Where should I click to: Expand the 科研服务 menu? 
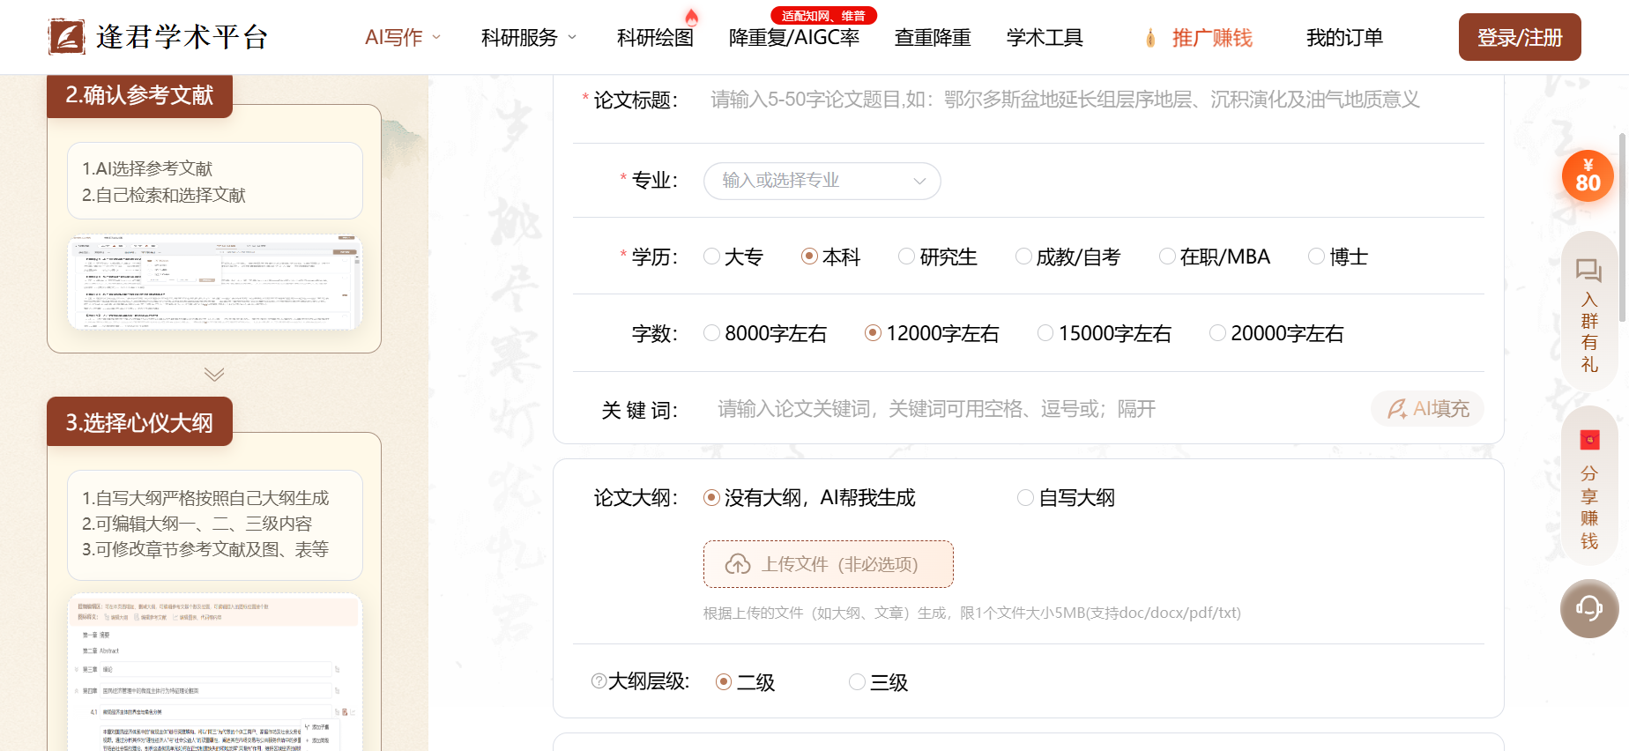(528, 38)
